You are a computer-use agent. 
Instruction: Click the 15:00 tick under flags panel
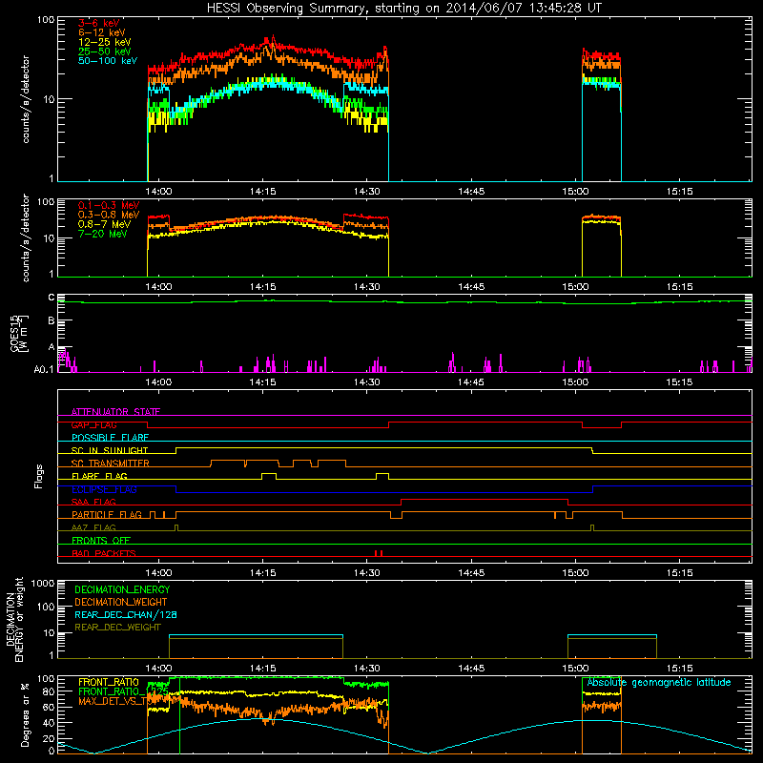pyautogui.click(x=575, y=573)
